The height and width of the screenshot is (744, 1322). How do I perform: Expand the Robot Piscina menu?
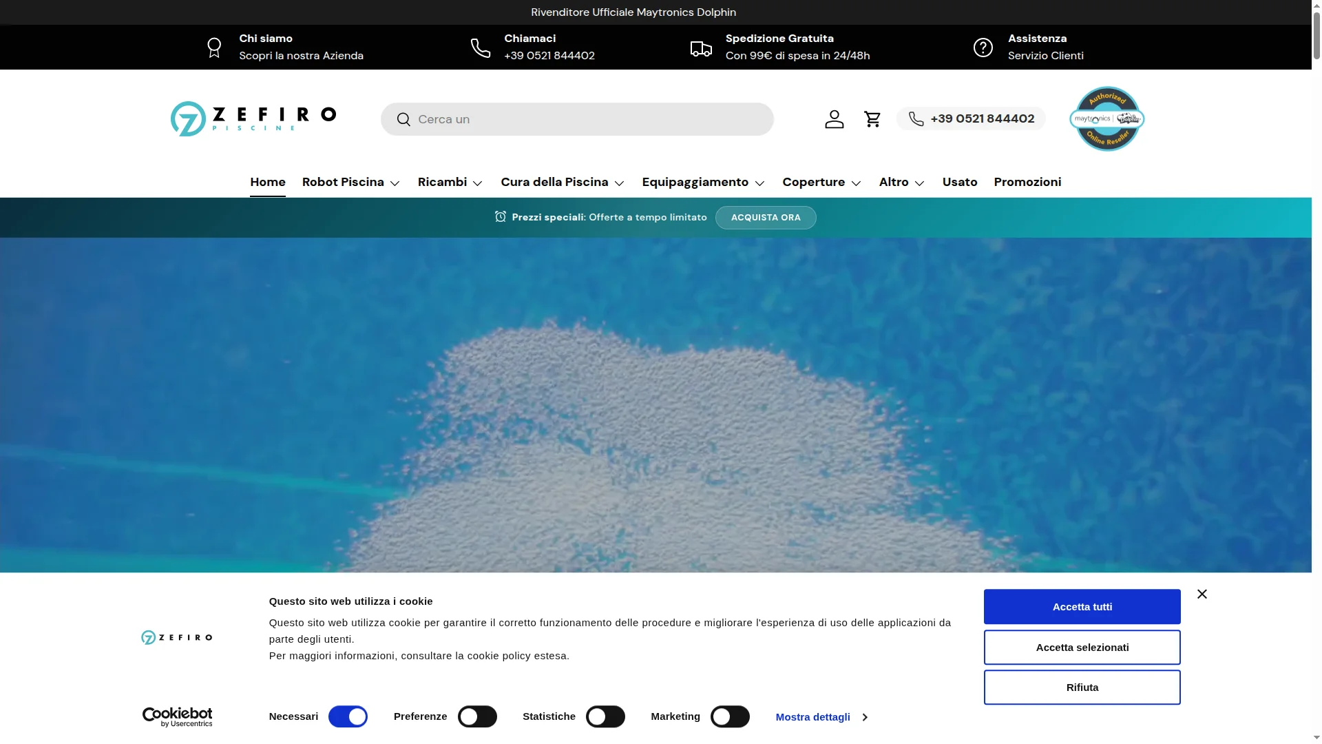[x=351, y=183]
